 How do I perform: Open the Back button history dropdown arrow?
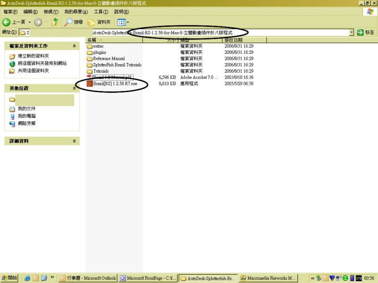[30, 22]
